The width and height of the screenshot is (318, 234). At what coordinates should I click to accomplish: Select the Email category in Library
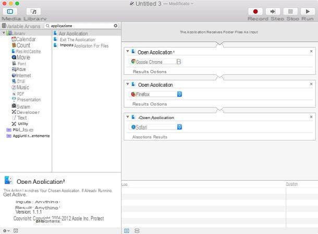click(18, 81)
